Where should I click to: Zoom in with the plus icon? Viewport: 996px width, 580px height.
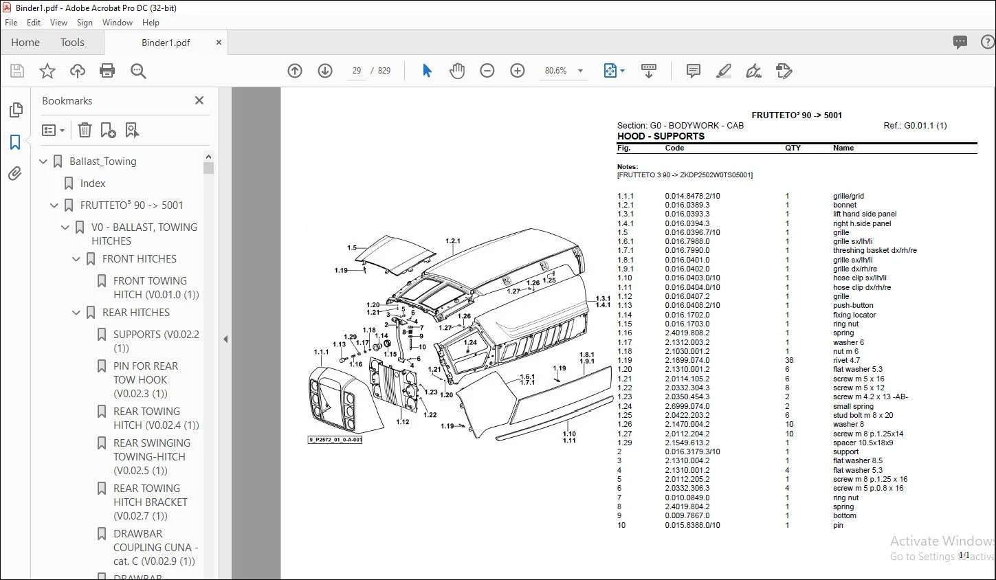click(x=518, y=71)
